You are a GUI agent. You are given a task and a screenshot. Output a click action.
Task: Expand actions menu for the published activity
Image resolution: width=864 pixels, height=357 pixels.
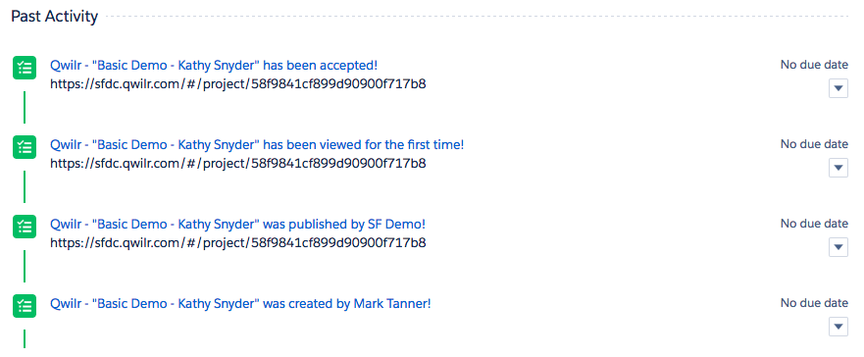[x=839, y=247]
